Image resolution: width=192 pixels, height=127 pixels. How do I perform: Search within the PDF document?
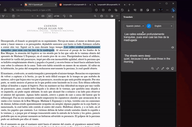95,16
